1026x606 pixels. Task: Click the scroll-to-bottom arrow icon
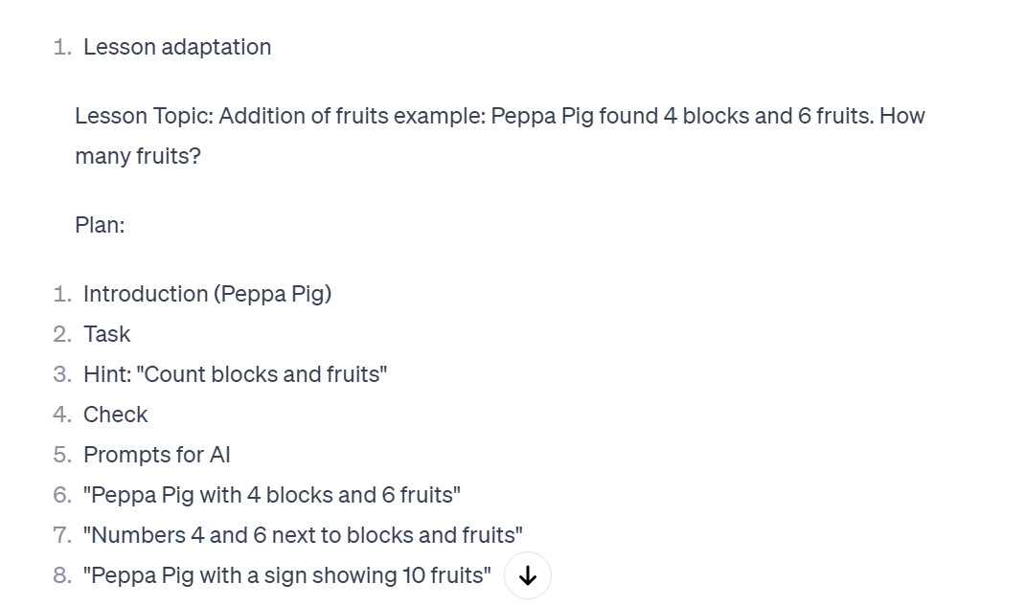click(x=528, y=575)
